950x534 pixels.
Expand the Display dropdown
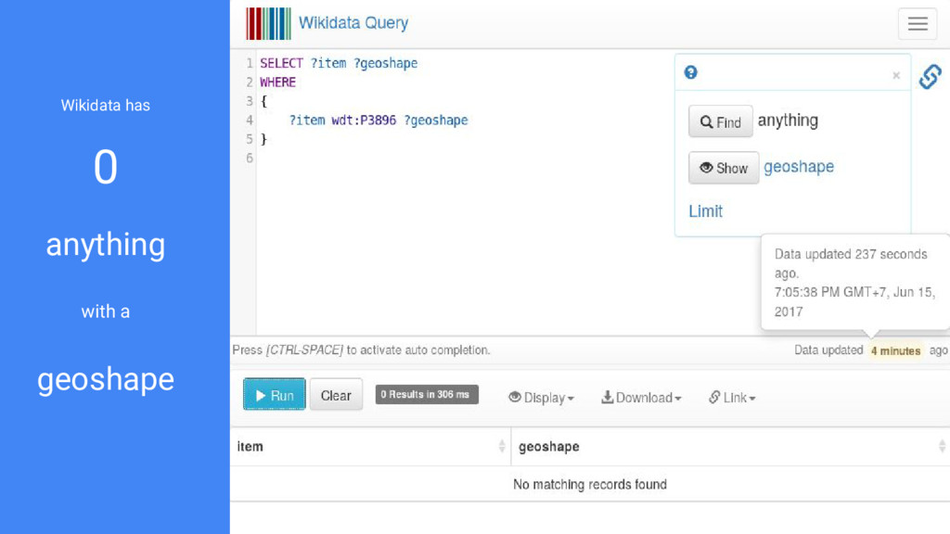point(541,398)
